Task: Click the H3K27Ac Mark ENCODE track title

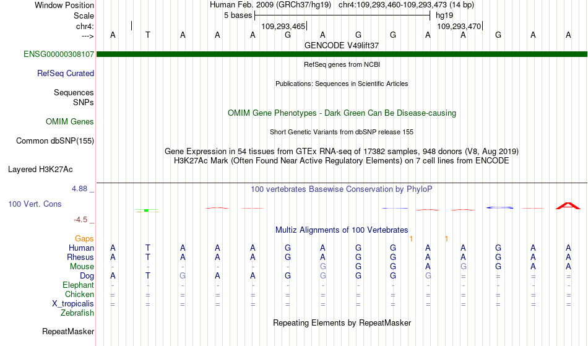Action: pos(342,161)
